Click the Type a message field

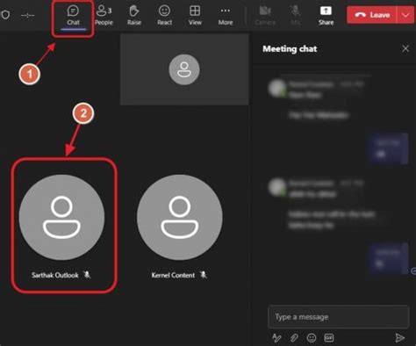pyautogui.click(x=338, y=317)
